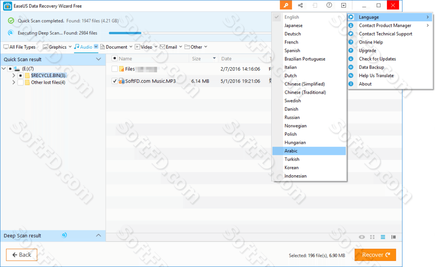Image resolution: width=435 pixels, height=267 pixels.
Task: Toggle the preview eye icon
Action: pos(362,237)
